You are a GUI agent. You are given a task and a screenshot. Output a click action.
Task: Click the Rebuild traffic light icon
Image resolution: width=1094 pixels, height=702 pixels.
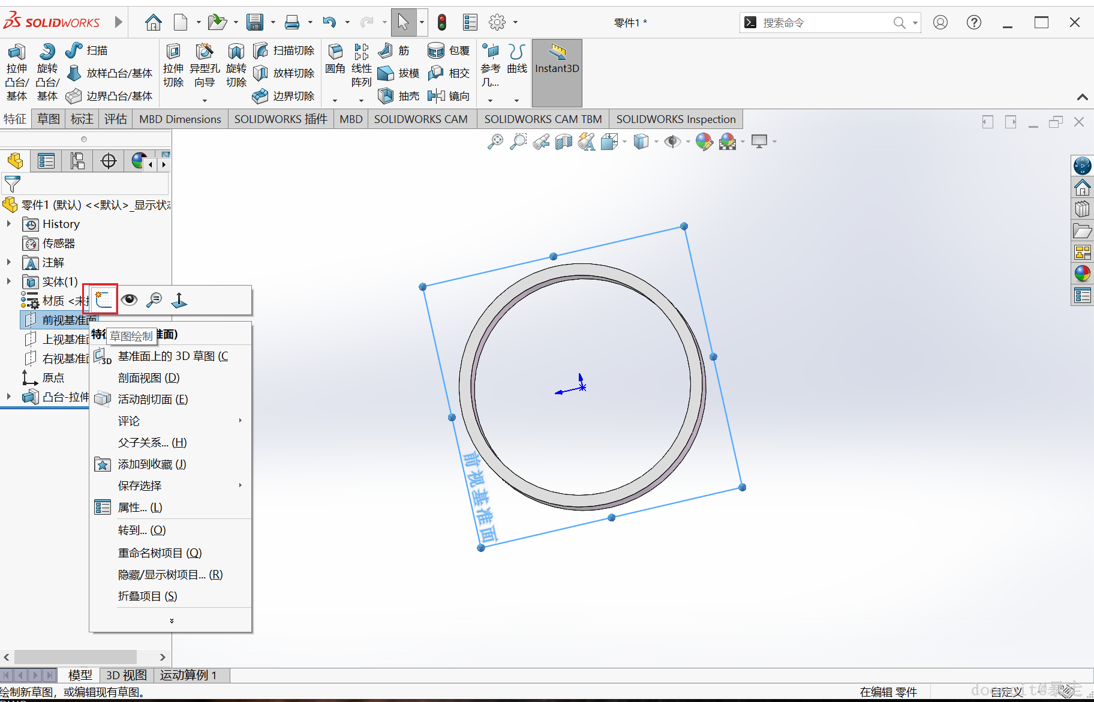442,23
